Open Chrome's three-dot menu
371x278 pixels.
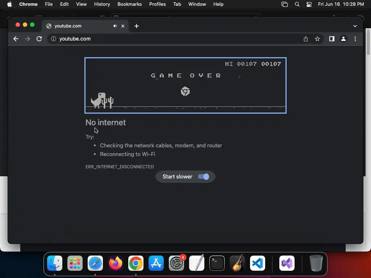click(x=355, y=39)
